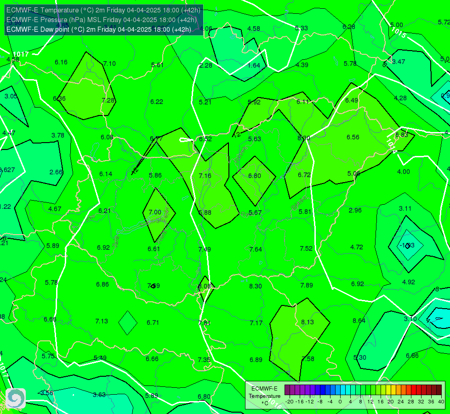Click the grid value 2.96
Viewport: 450px width, 414px height.
coord(355,210)
